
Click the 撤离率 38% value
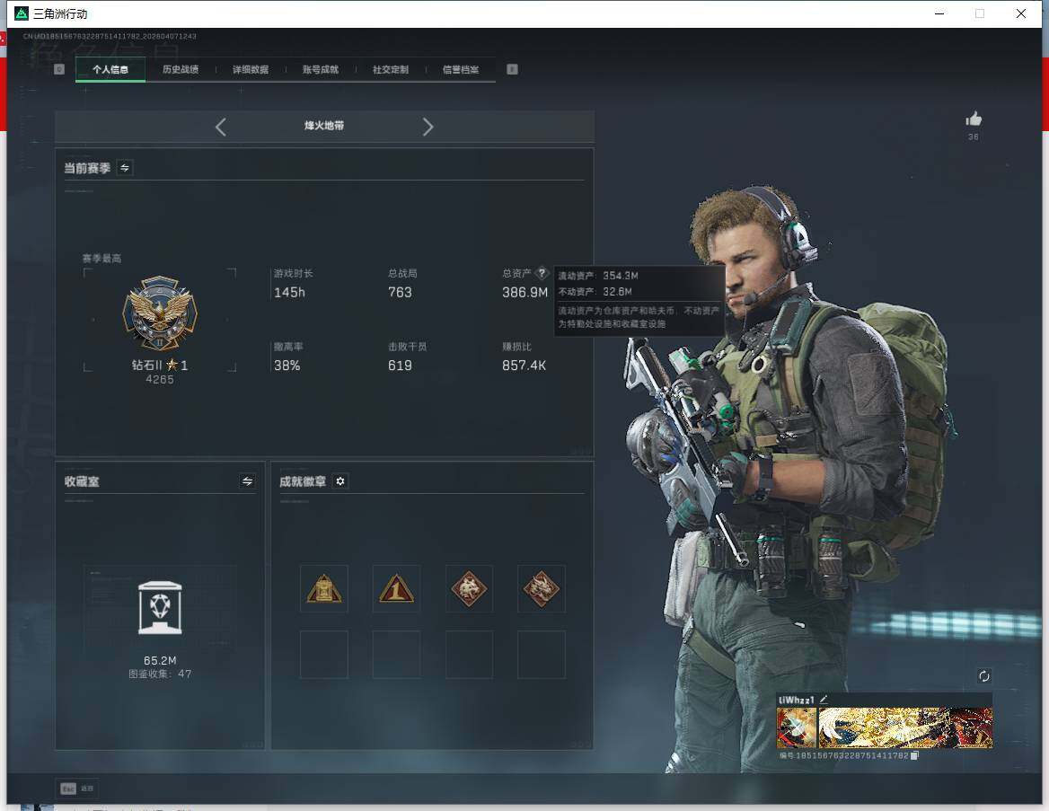tap(287, 366)
